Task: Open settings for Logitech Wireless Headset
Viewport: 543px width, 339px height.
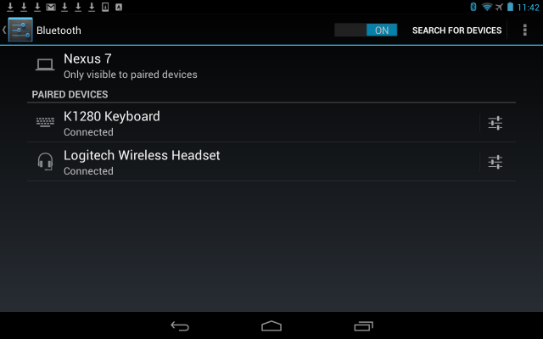Action: pos(495,162)
